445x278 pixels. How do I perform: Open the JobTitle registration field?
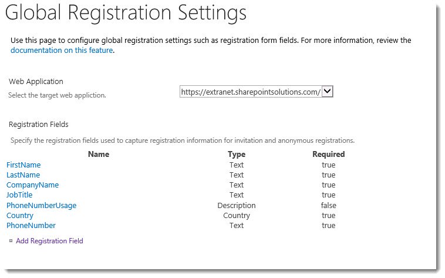coord(19,195)
